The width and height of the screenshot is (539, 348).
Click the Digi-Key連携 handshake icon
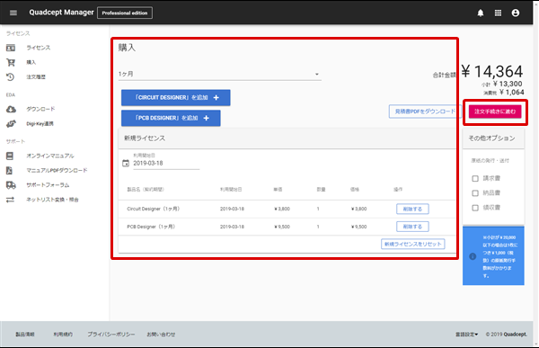click(11, 123)
